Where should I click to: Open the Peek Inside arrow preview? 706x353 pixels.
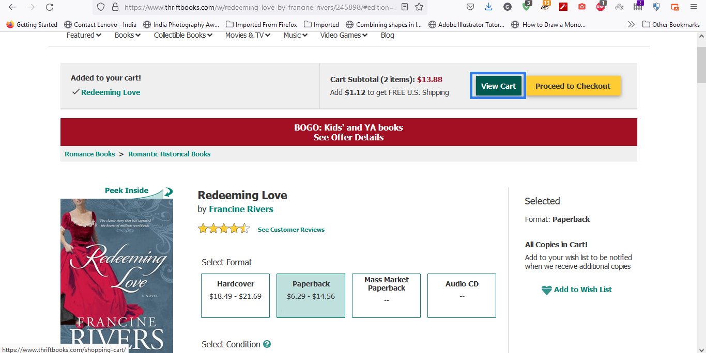[x=167, y=192]
